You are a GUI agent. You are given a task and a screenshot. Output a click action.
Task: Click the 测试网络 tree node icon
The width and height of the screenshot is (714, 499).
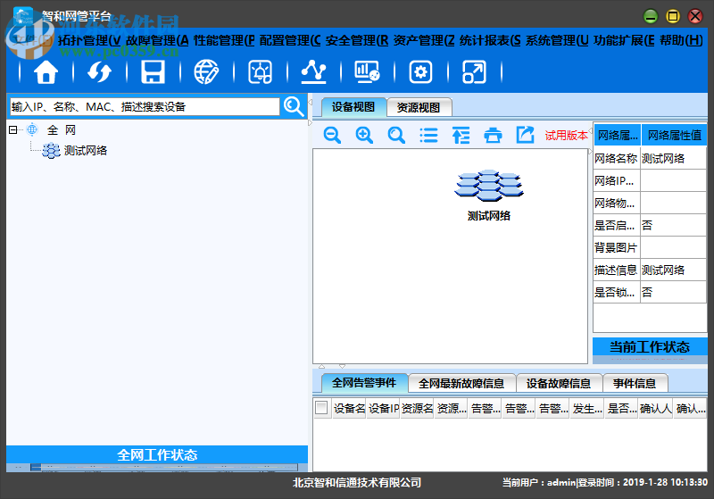51,151
